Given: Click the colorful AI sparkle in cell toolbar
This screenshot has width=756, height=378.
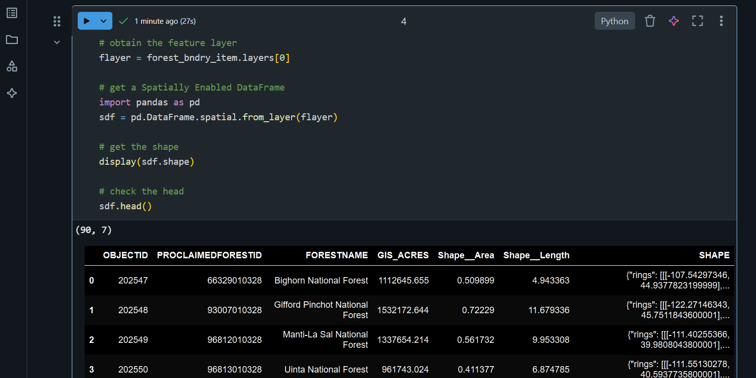Looking at the screenshot, I should (673, 21).
